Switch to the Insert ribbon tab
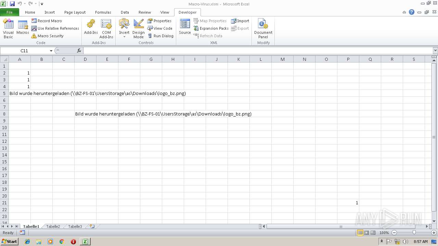Screen dimensions: 438x246 tap(50, 12)
